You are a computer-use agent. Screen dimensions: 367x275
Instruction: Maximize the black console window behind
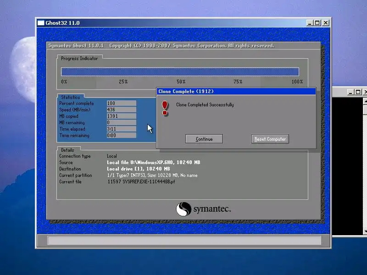pos(358,92)
